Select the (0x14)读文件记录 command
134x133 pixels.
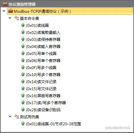pos(41,82)
